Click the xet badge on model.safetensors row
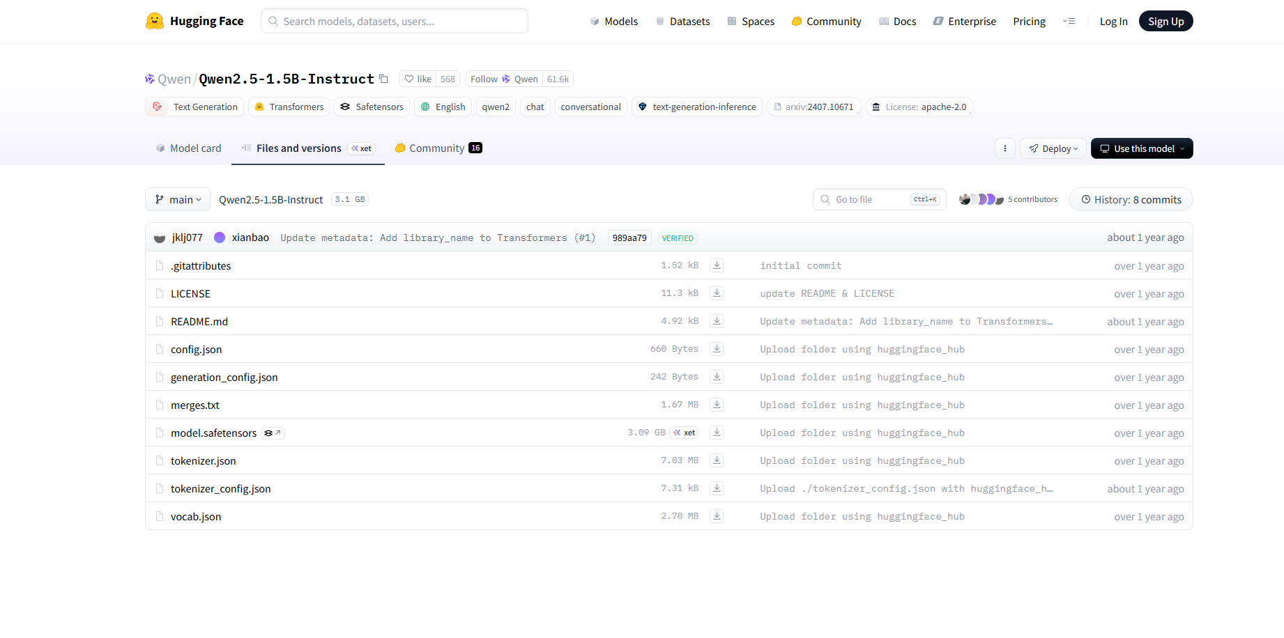 [x=684, y=433]
